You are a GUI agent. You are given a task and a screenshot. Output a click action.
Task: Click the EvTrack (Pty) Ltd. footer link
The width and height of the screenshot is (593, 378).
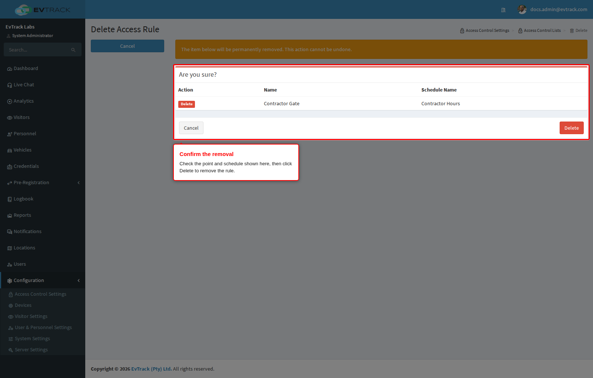coord(152,369)
